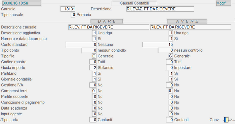Click the AVERE Guida importo field
The image size is (235, 124).
click(x=169, y=68)
